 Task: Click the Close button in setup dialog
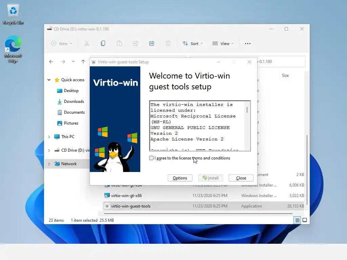[x=241, y=178]
